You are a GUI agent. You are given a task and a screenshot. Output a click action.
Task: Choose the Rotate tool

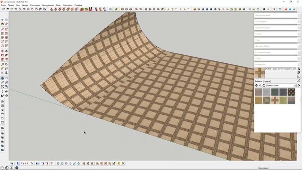[2, 55]
